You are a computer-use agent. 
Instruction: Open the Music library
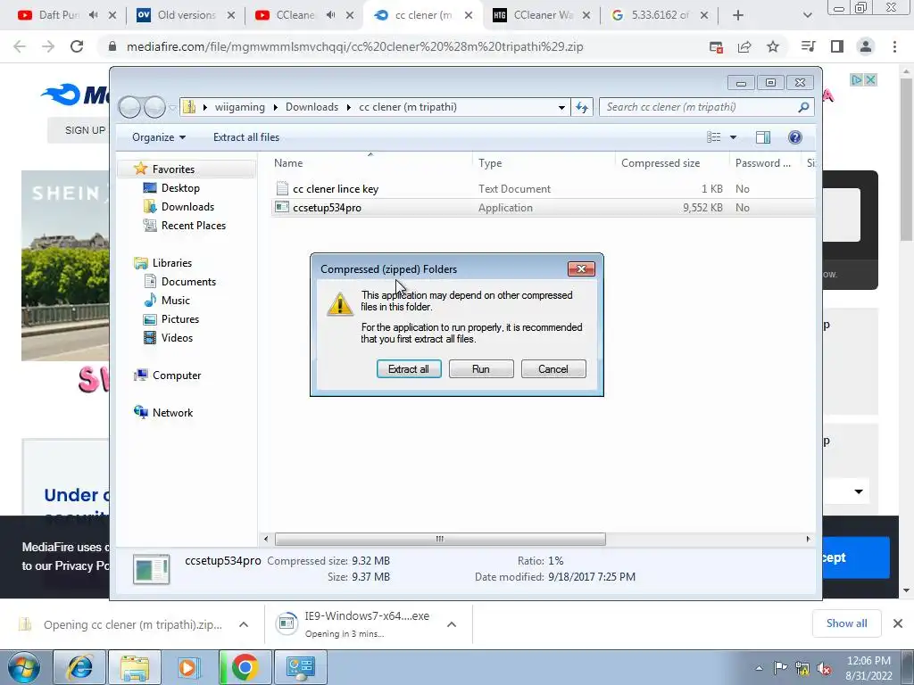176,301
